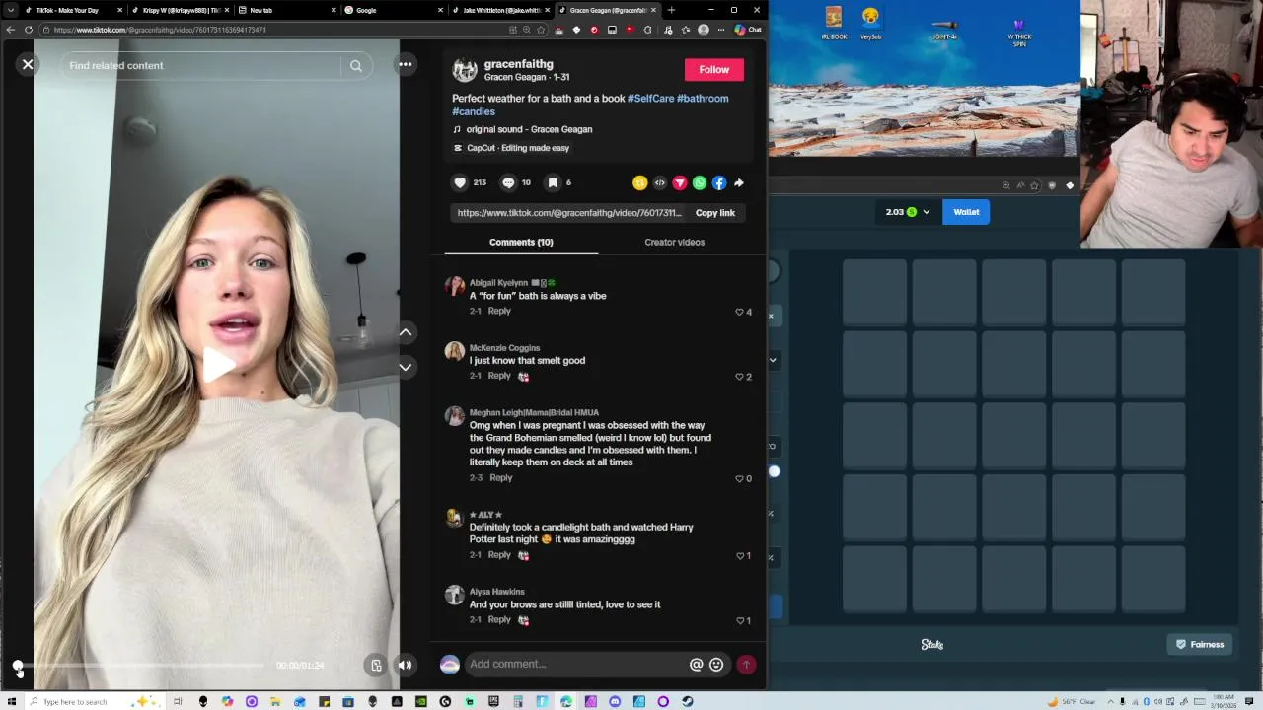This screenshot has width=1263, height=710.
Task: Open comments via the speech bubble icon
Action: 508,182
